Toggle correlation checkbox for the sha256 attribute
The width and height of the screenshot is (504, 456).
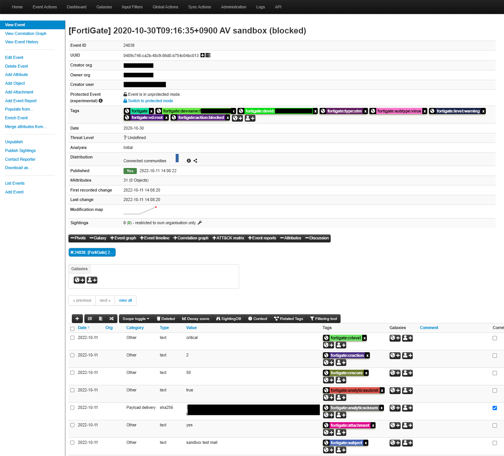[494, 408]
